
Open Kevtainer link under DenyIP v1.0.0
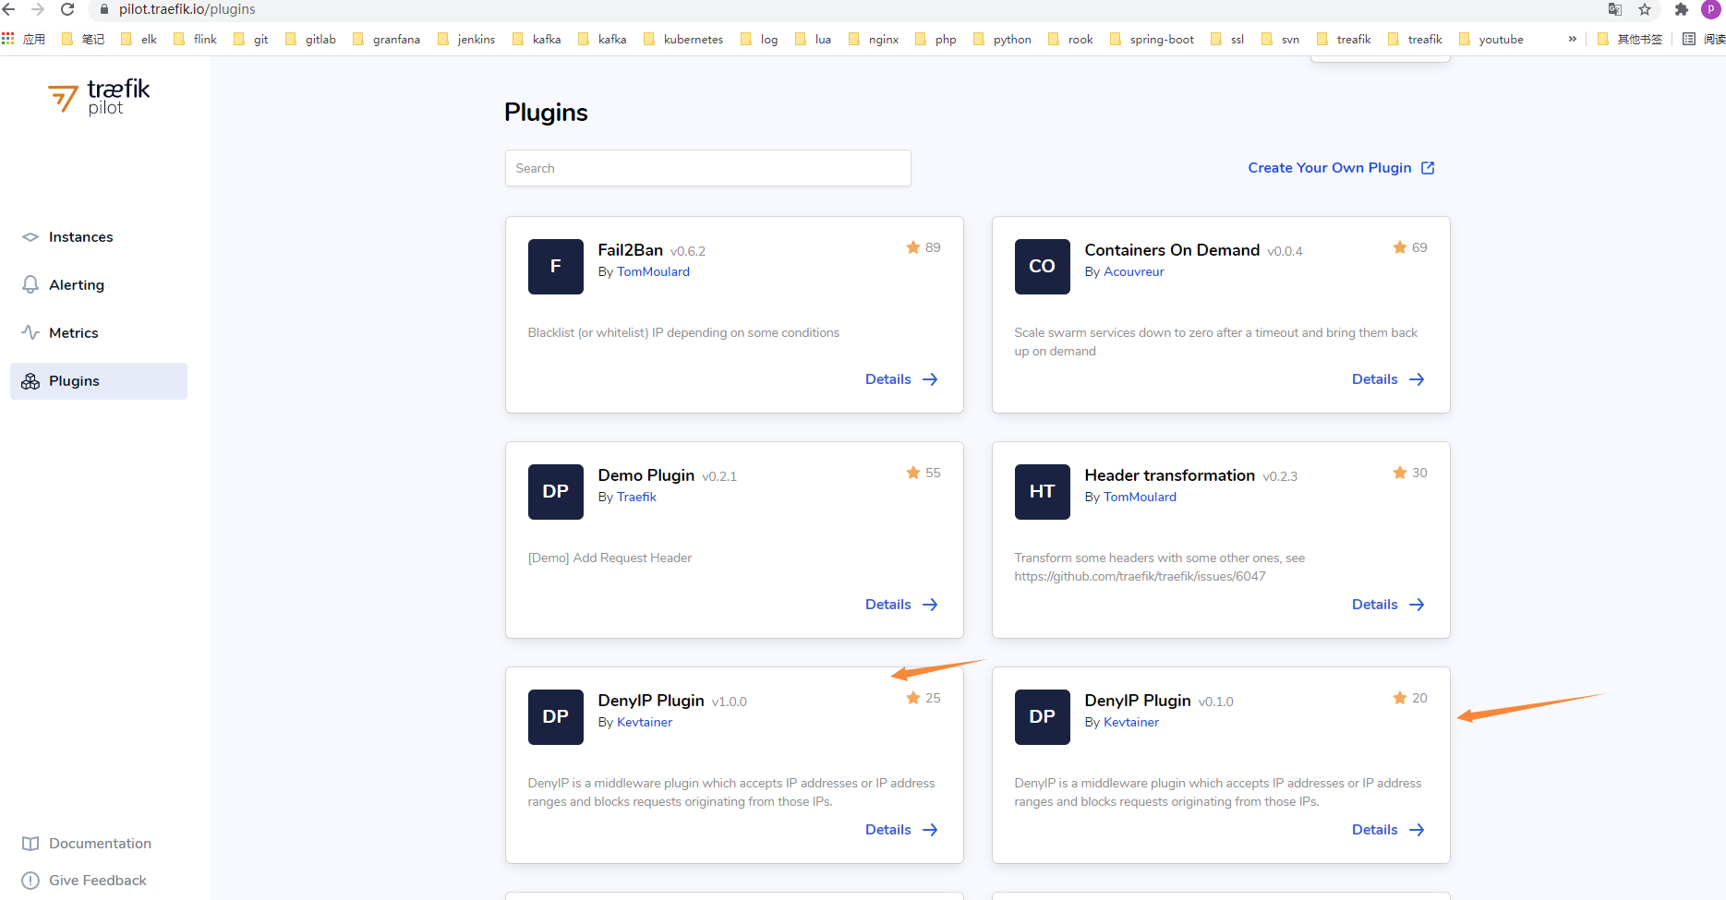[x=644, y=722]
